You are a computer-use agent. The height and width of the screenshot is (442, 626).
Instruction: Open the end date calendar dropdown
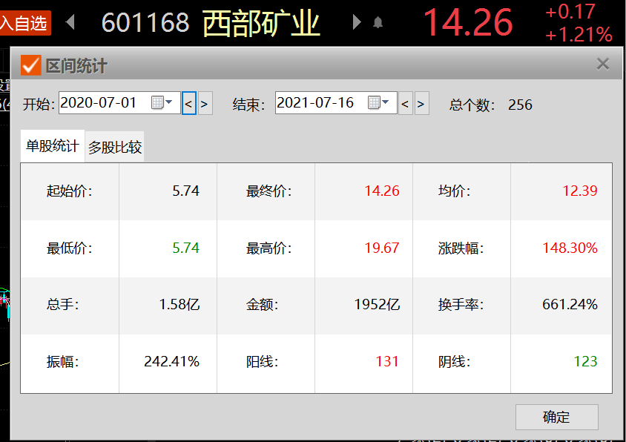tap(378, 103)
